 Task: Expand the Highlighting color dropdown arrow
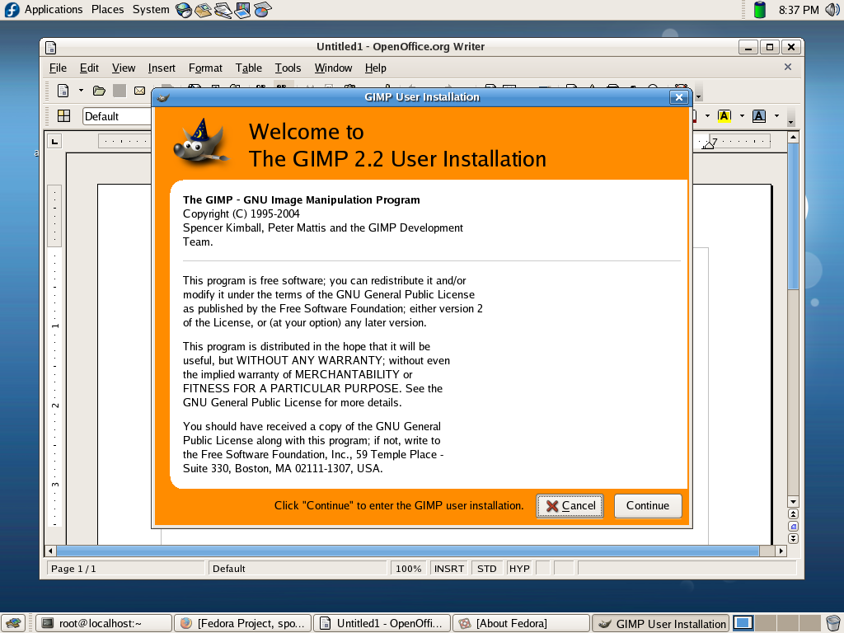(x=742, y=115)
